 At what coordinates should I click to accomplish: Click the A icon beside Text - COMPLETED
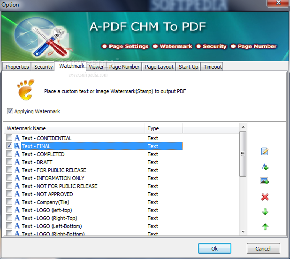(x=17, y=154)
